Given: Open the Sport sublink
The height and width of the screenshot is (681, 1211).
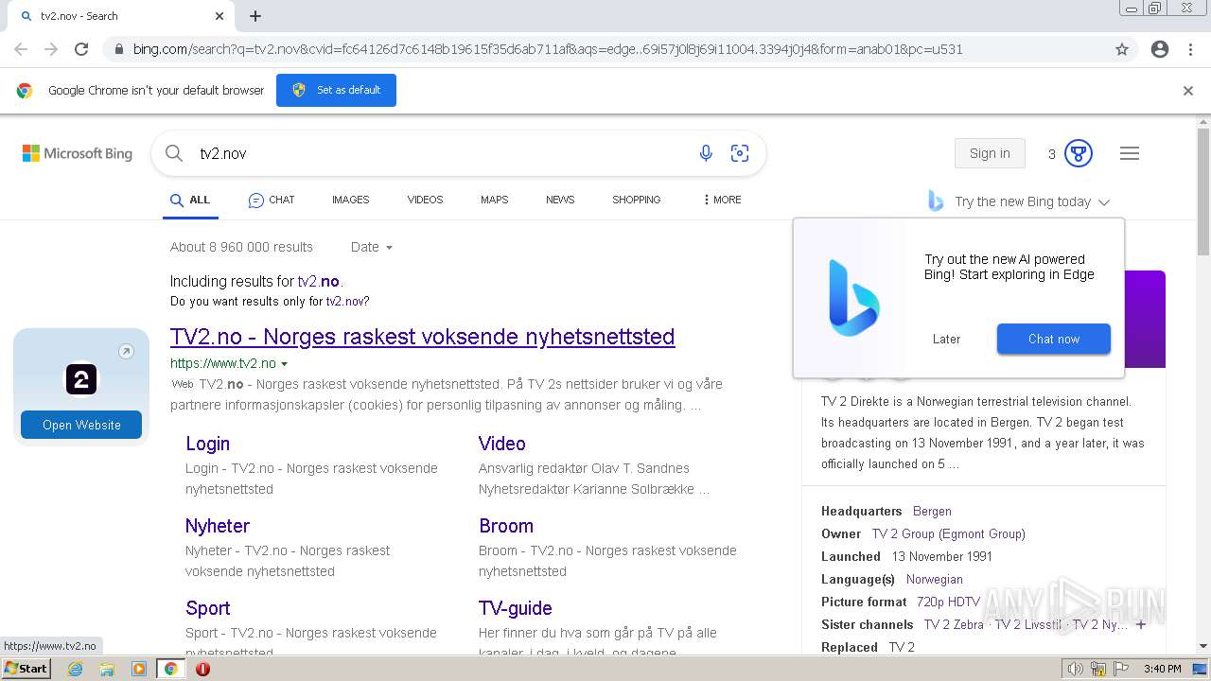Looking at the screenshot, I should coord(207,608).
